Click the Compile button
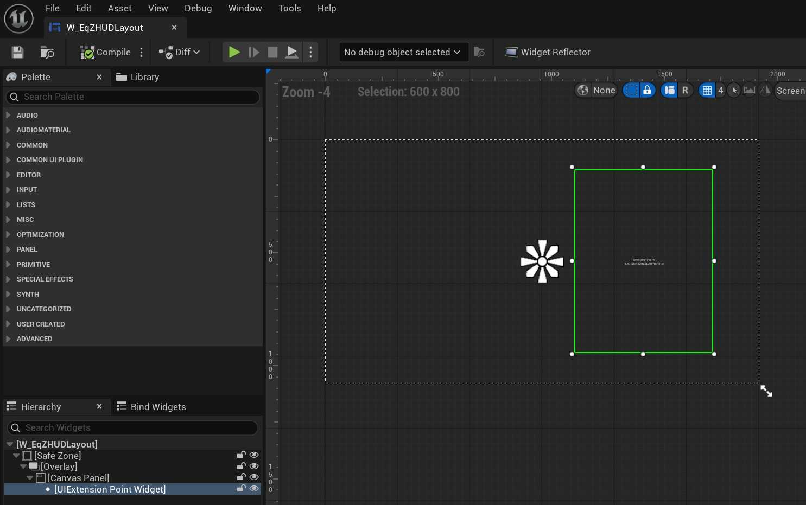The image size is (806, 505). [106, 52]
